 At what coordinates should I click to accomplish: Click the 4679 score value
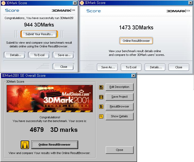click(x=37, y=130)
